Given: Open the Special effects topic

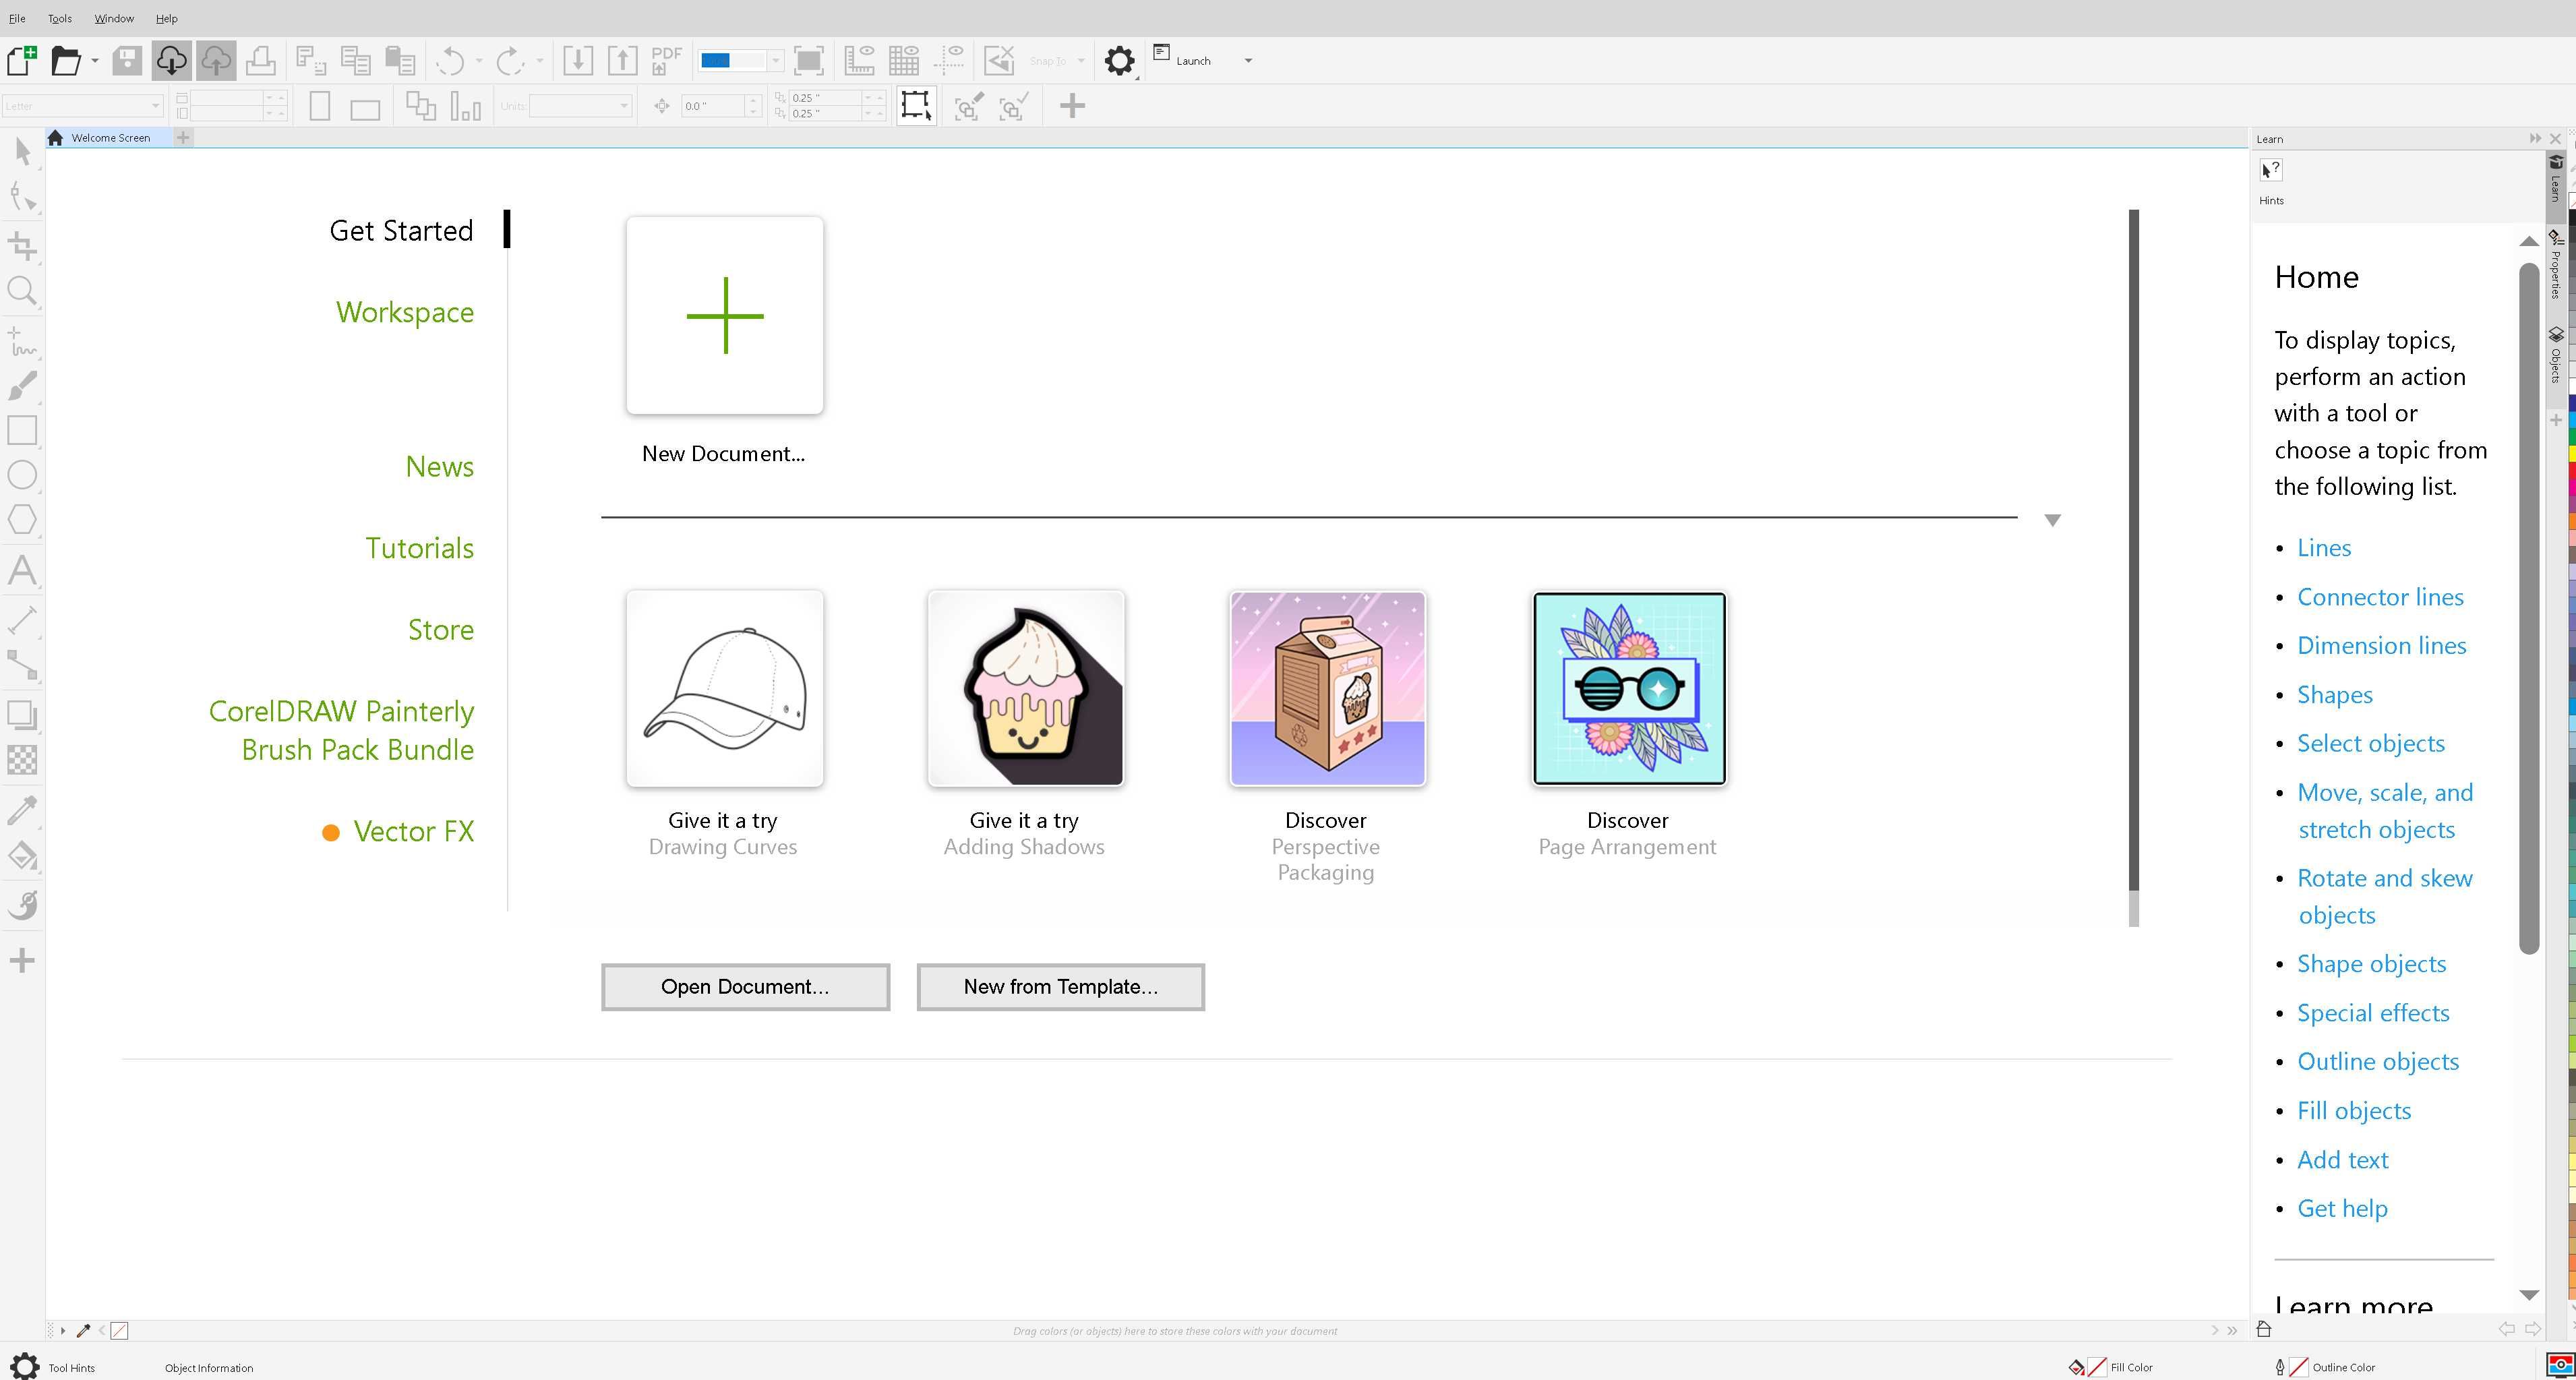Looking at the screenshot, I should click(2373, 1013).
